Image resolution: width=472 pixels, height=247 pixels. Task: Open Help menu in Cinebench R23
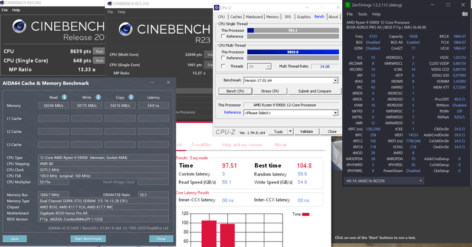122,12
